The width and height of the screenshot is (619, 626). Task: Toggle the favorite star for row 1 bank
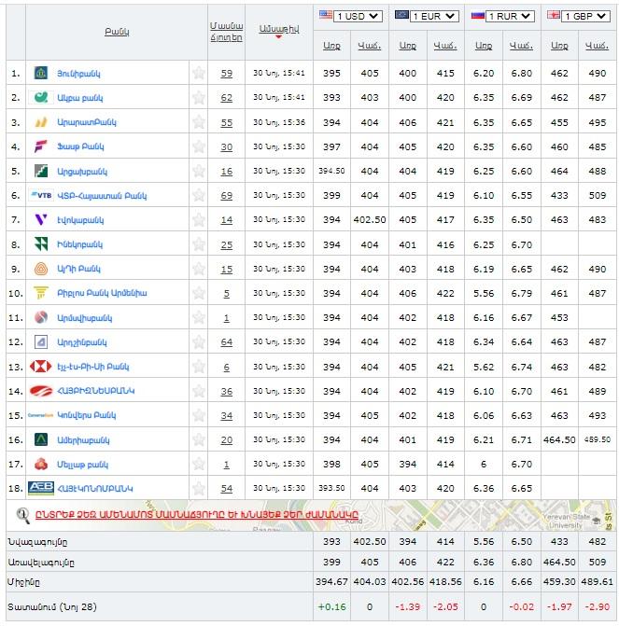198,74
